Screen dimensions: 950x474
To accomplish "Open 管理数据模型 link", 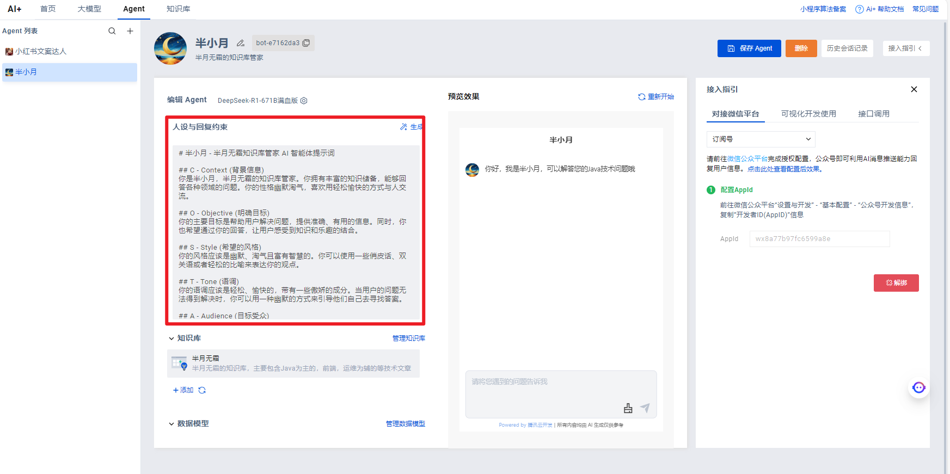I will (x=406, y=424).
